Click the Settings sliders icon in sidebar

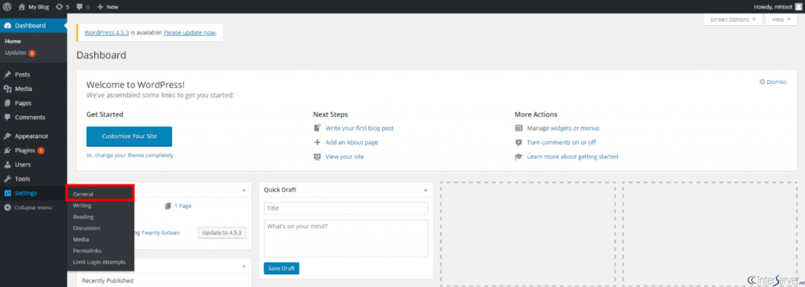pyautogui.click(x=8, y=193)
